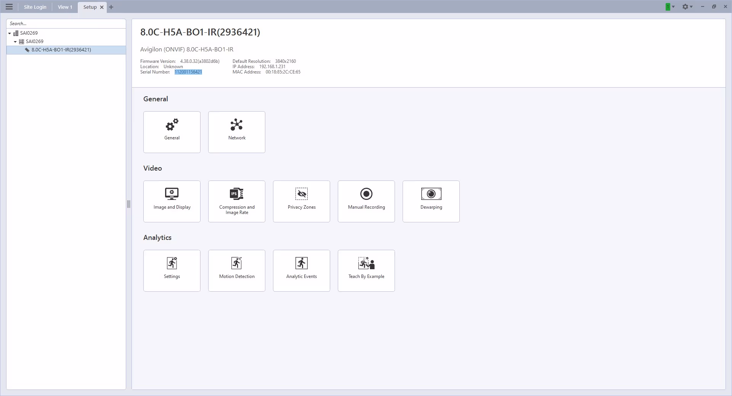Click the Analytics section heading
The height and width of the screenshot is (396, 732).
(157, 238)
